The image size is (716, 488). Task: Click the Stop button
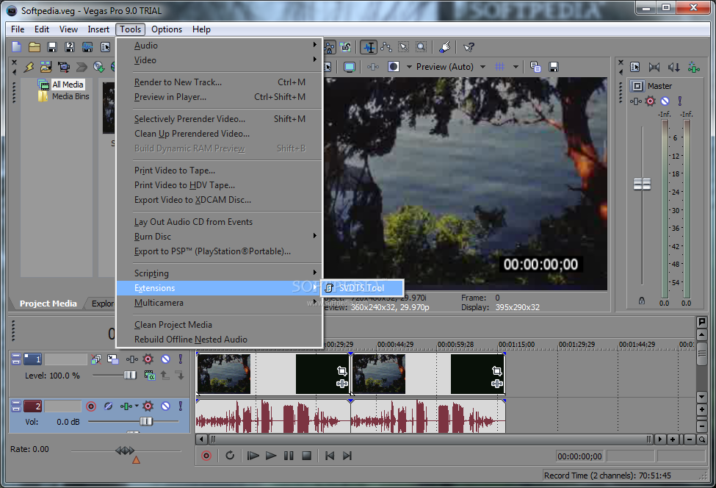click(x=307, y=456)
